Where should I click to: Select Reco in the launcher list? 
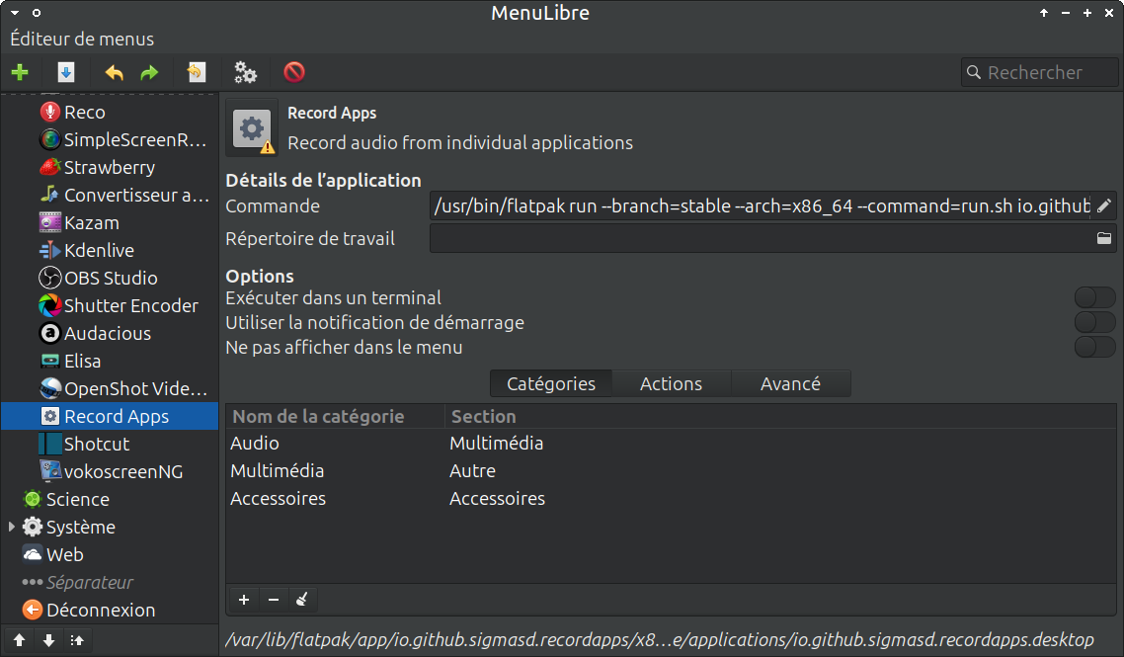110,112
